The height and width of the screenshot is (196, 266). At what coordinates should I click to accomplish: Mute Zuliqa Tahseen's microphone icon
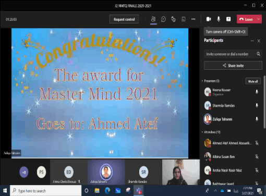[257, 119]
